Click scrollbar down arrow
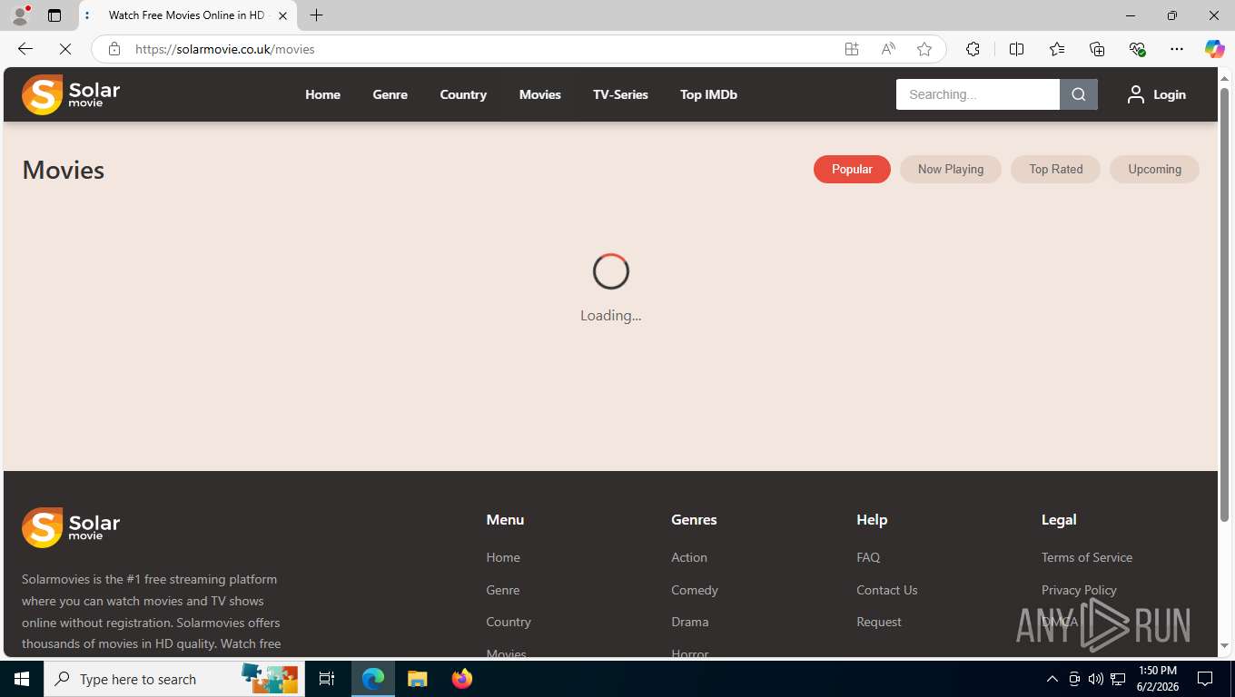Screen dimensions: 1235x697 (x=1224, y=646)
